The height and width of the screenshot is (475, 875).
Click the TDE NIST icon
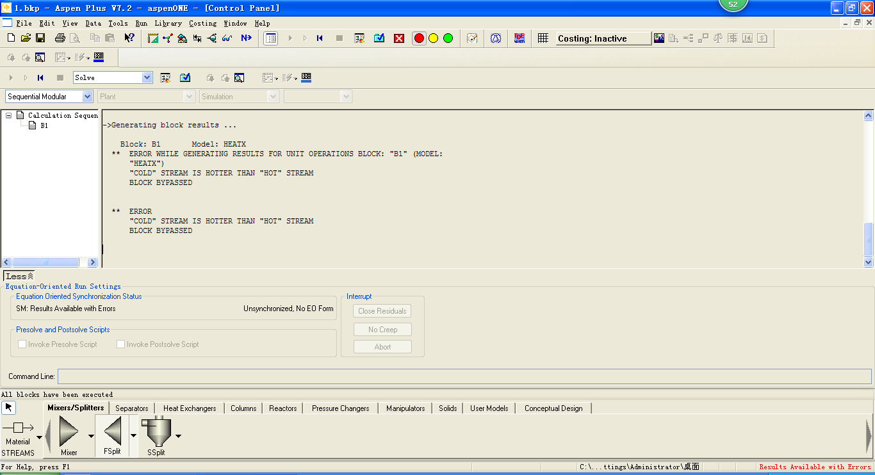click(519, 38)
